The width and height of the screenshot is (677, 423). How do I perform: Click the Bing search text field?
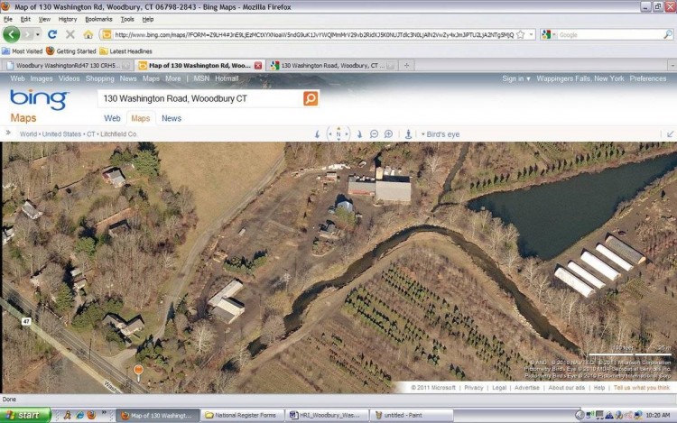click(x=200, y=98)
